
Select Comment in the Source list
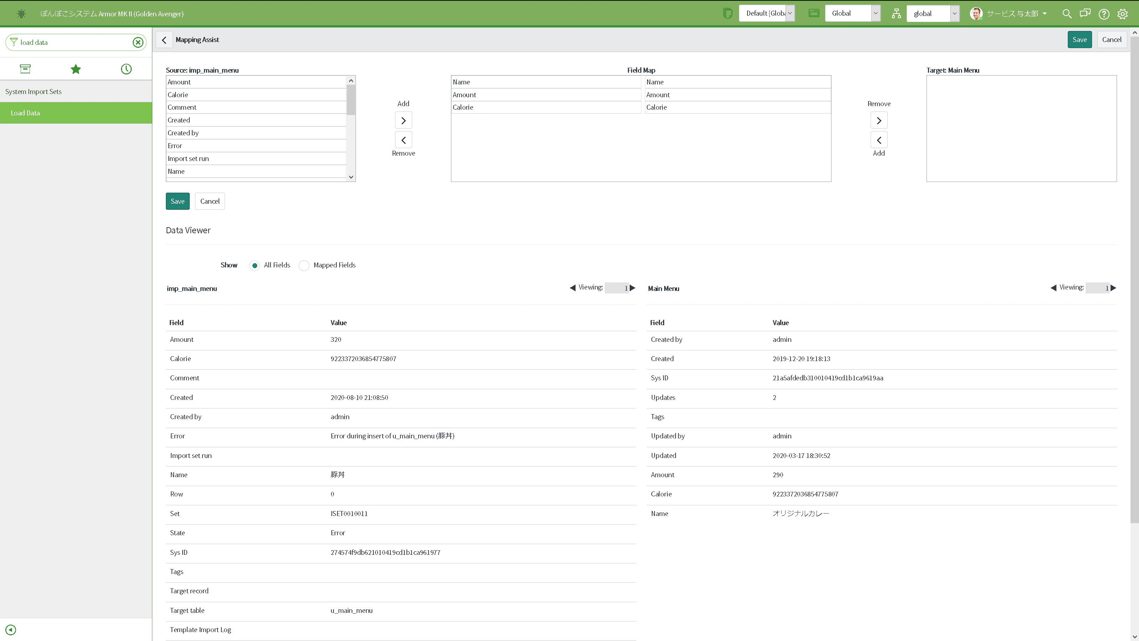[256, 108]
